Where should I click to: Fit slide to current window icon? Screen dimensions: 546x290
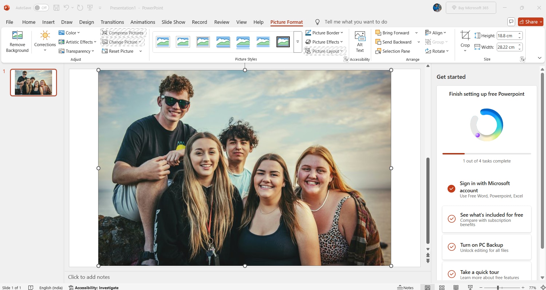pos(543,287)
